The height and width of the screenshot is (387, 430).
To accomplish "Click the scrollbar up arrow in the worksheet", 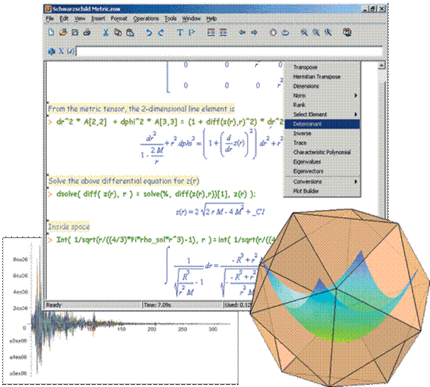I will click(382, 65).
